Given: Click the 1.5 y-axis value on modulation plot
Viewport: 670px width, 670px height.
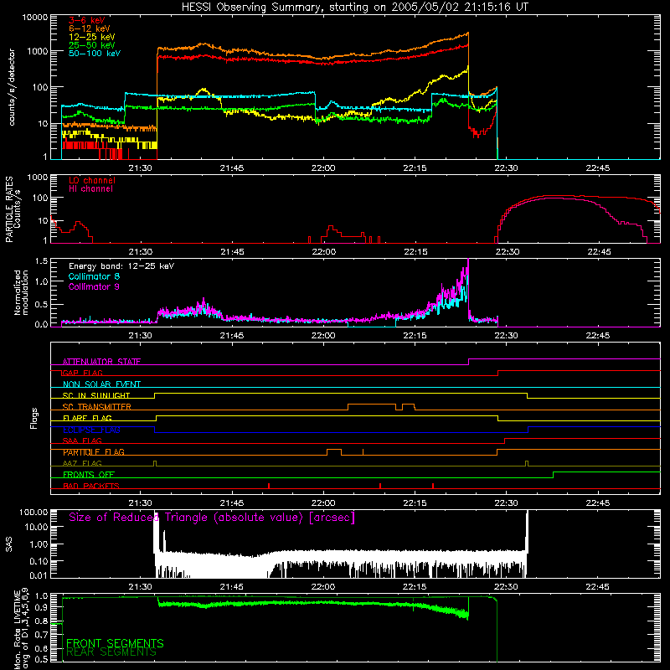Looking at the screenshot, I should [41, 260].
